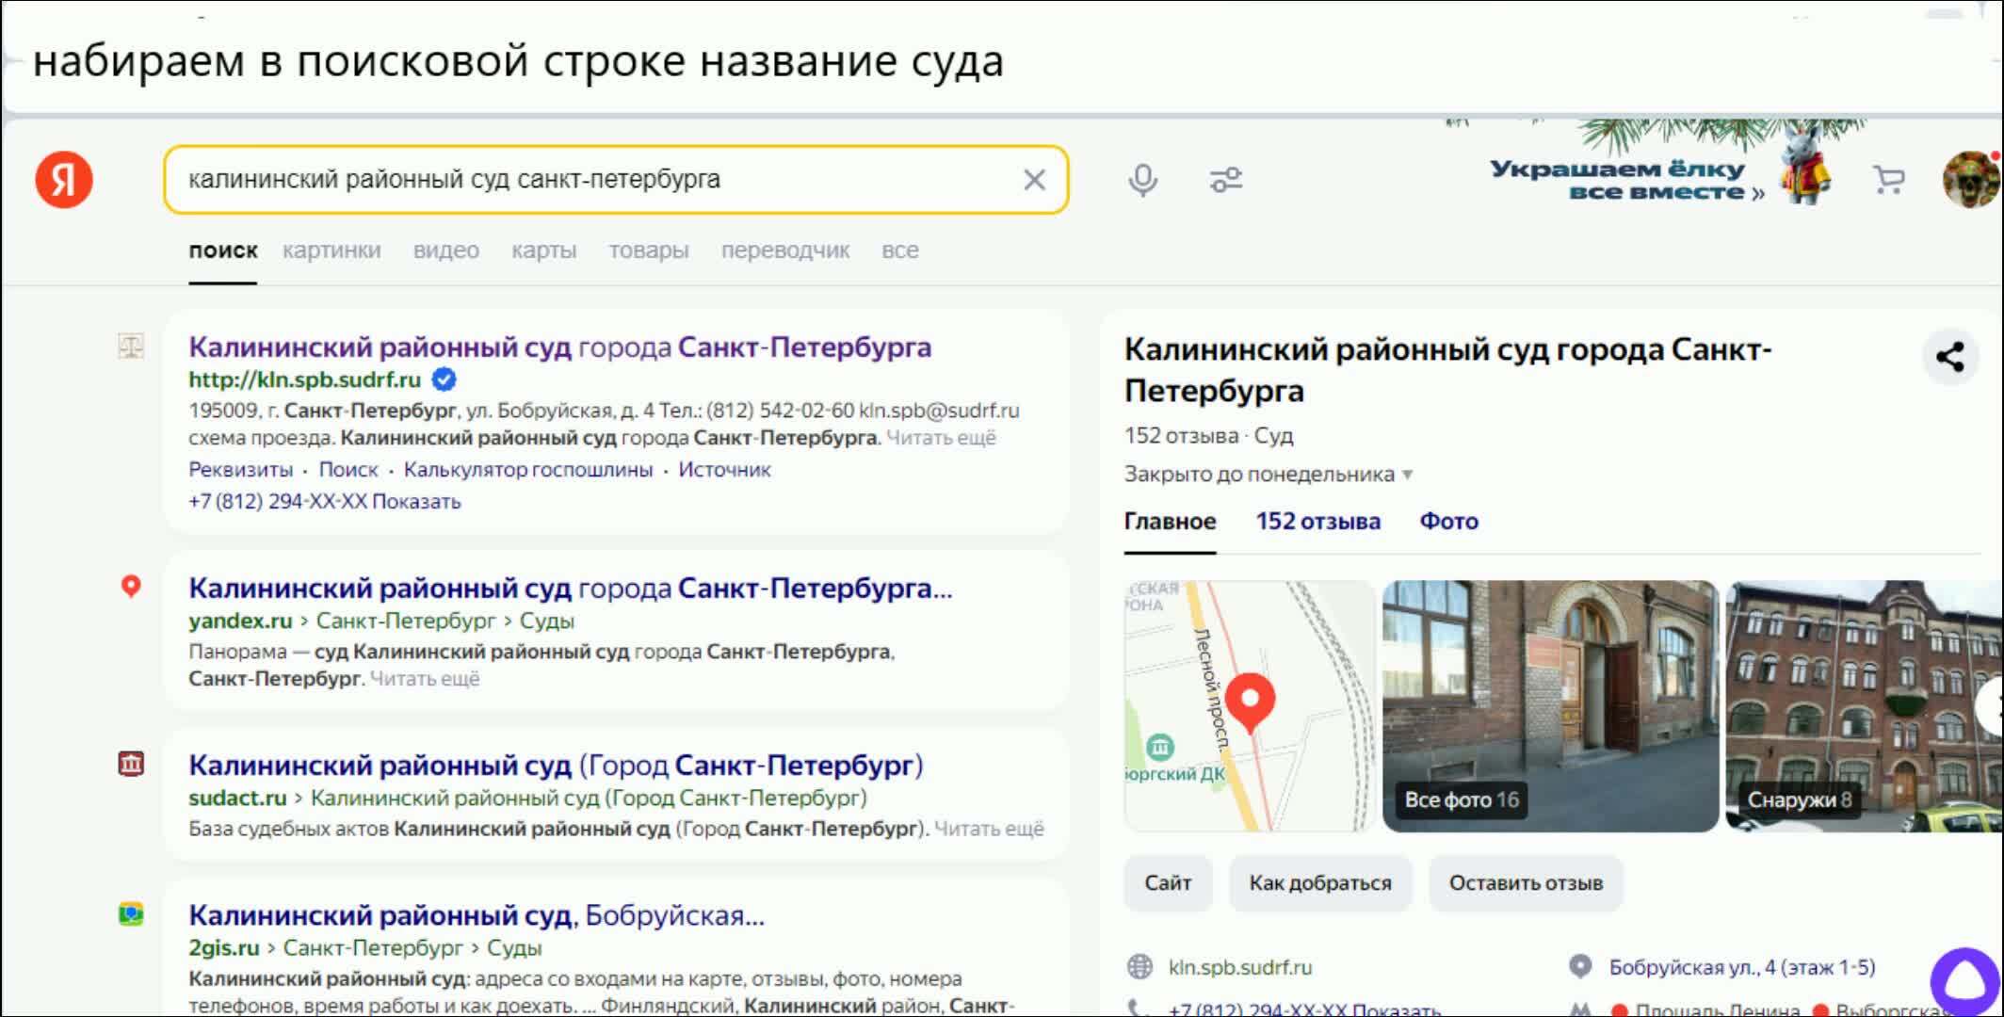Click 'Калькулятор госпошлины' sitelink
Image resolution: width=2004 pixels, height=1017 pixels.
click(x=527, y=470)
